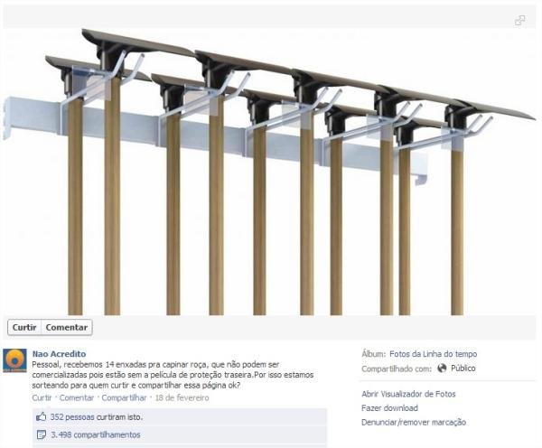Click the globe public audience icon
The width and height of the screenshot is (542, 448).
[x=442, y=369]
